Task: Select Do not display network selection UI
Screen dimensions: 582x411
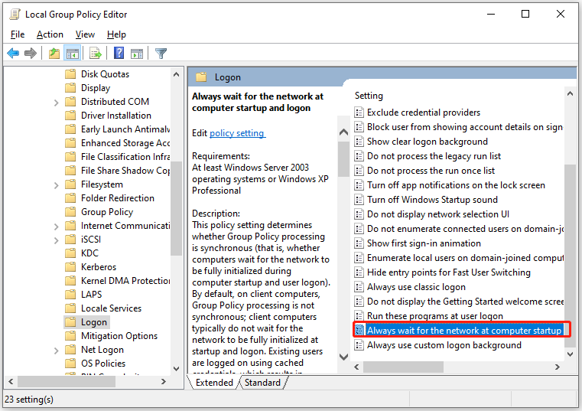Action: tap(438, 214)
